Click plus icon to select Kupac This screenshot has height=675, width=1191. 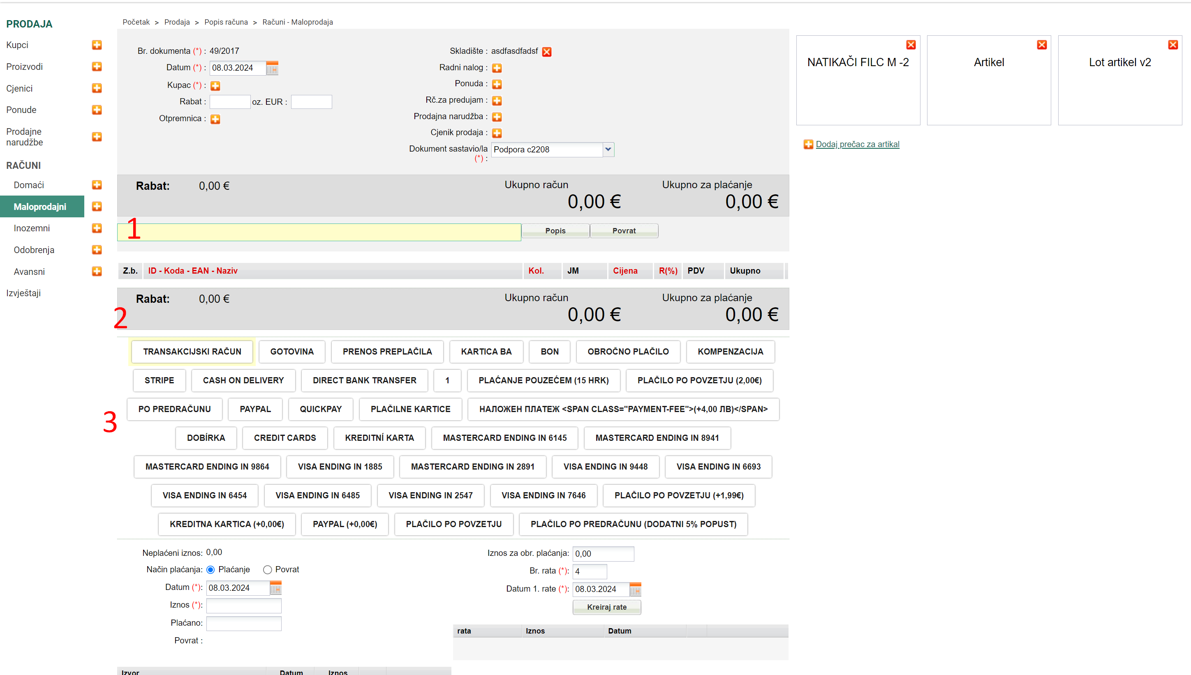tap(215, 86)
